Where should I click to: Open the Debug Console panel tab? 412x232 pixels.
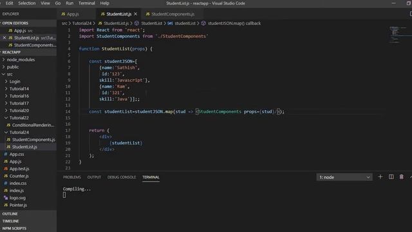tap(122, 177)
